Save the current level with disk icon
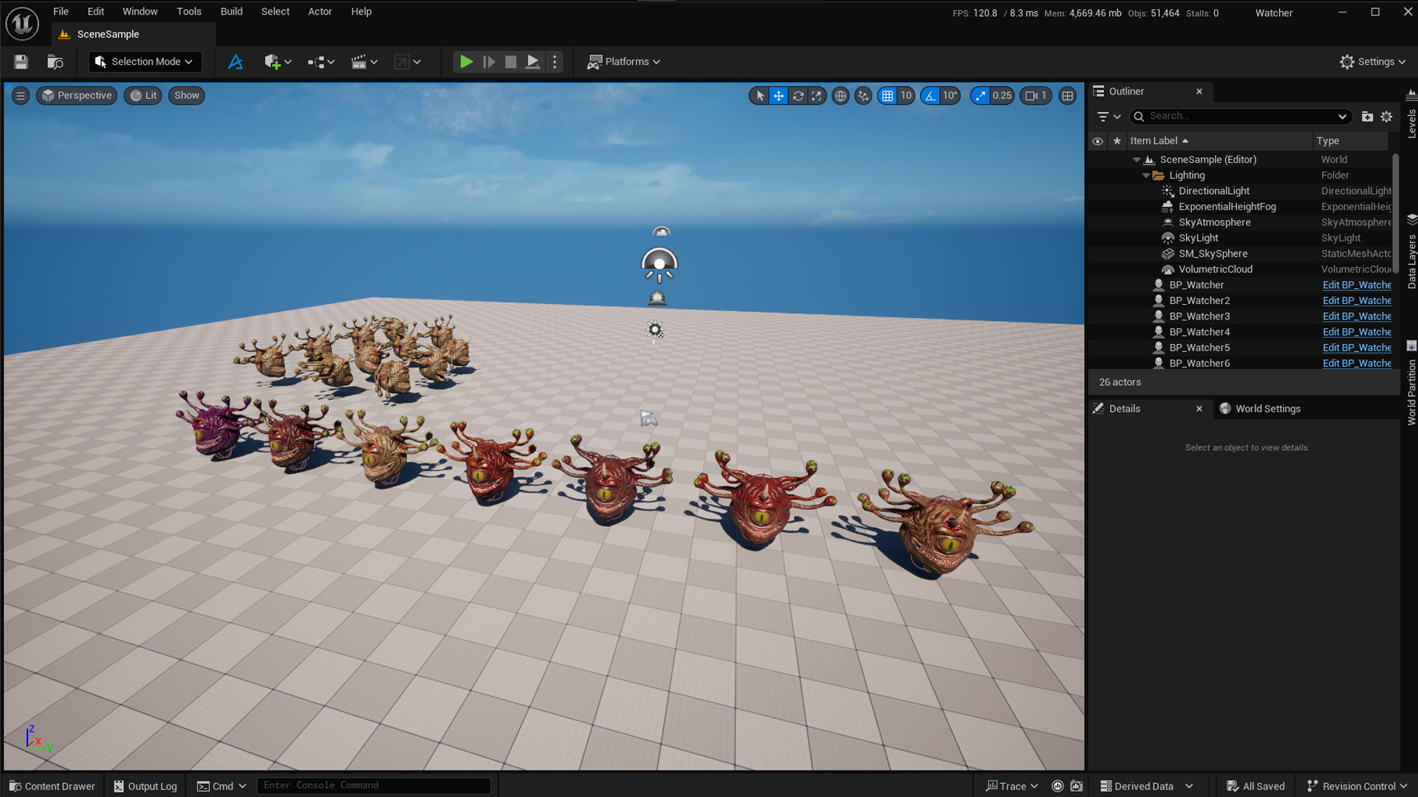This screenshot has height=797, width=1418. 21,62
